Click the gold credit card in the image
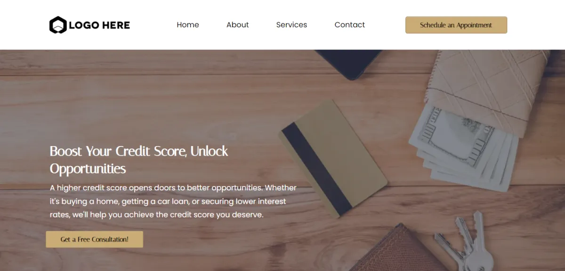 [x=333, y=159]
